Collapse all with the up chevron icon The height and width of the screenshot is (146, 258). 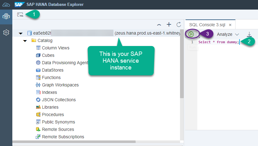pyautogui.click(x=159, y=25)
